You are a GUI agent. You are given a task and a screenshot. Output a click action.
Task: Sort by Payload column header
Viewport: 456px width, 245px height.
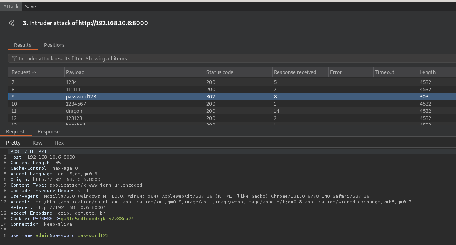point(135,72)
